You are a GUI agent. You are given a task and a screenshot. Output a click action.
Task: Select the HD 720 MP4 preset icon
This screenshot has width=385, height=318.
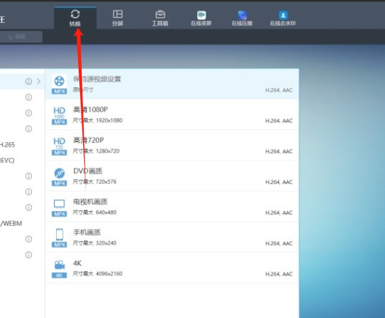59,146
